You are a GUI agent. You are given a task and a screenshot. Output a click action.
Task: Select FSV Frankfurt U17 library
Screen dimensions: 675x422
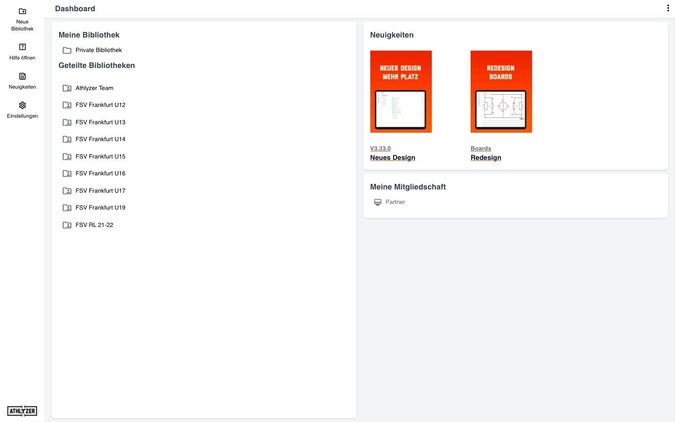click(100, 191)
